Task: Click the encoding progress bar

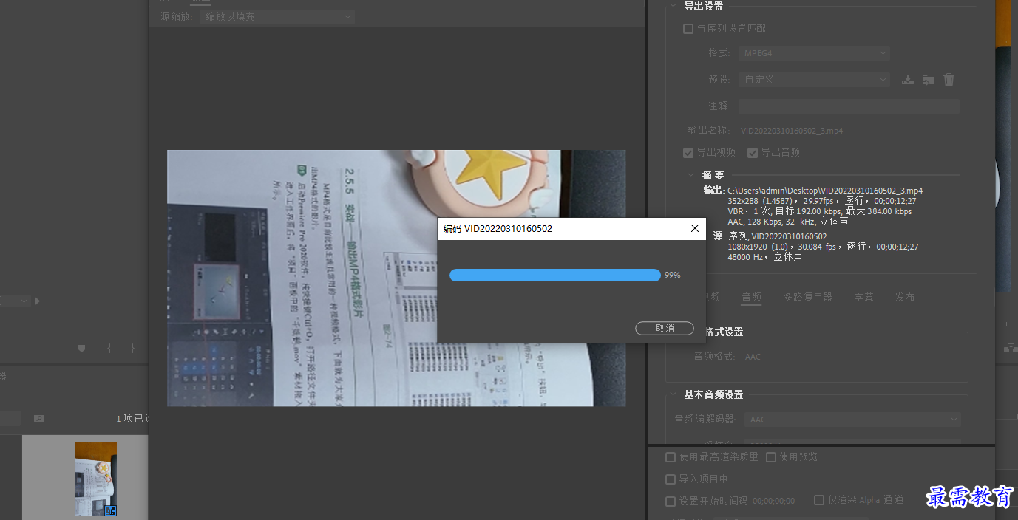Action: pos(555,275)
